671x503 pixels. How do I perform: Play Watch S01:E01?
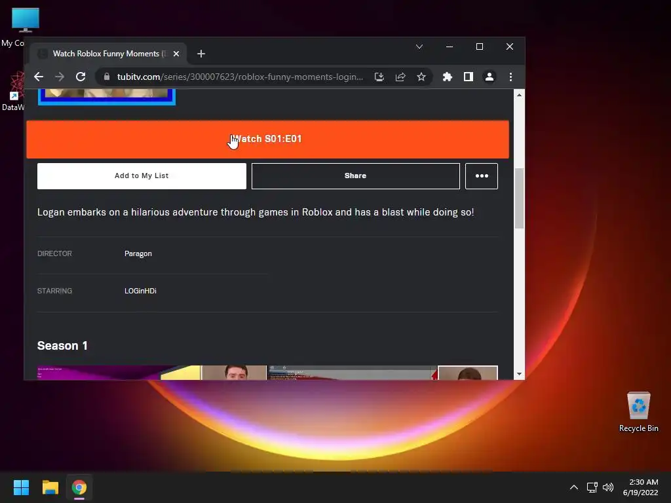(268, 140)
